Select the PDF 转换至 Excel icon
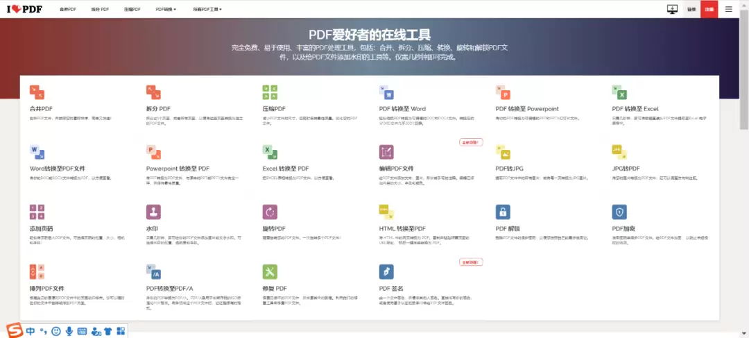The image size is (749, 338). 619,92
